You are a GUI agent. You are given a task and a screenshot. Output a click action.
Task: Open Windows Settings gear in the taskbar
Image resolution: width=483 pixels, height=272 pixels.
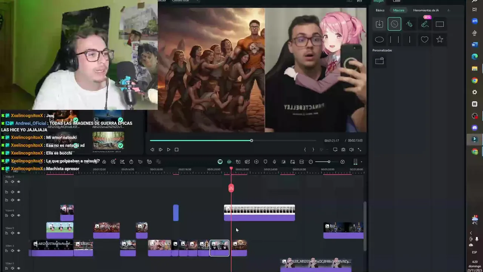click(475, 92)
